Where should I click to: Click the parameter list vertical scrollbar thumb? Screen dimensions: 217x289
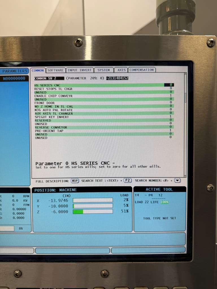click(185, 97)
